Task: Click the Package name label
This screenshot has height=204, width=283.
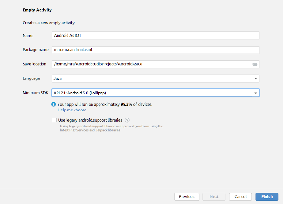Action: [x=35, y=50]
